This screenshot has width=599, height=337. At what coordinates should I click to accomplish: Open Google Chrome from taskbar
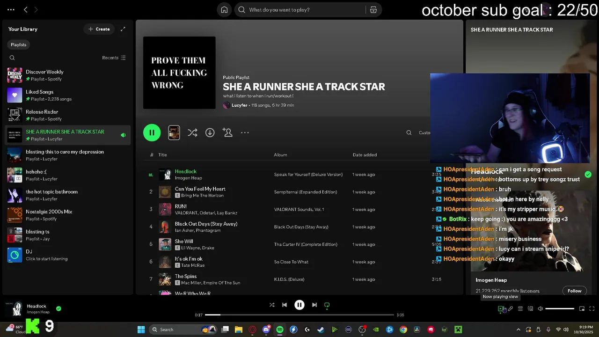coord(403,330)
